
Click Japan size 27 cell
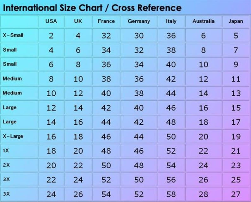pos(236,194)
